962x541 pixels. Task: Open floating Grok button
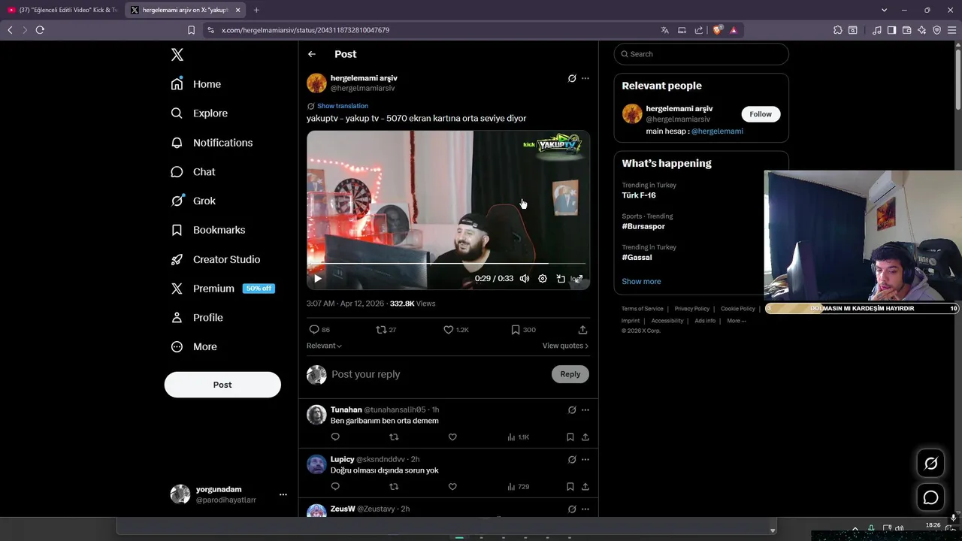930,464
